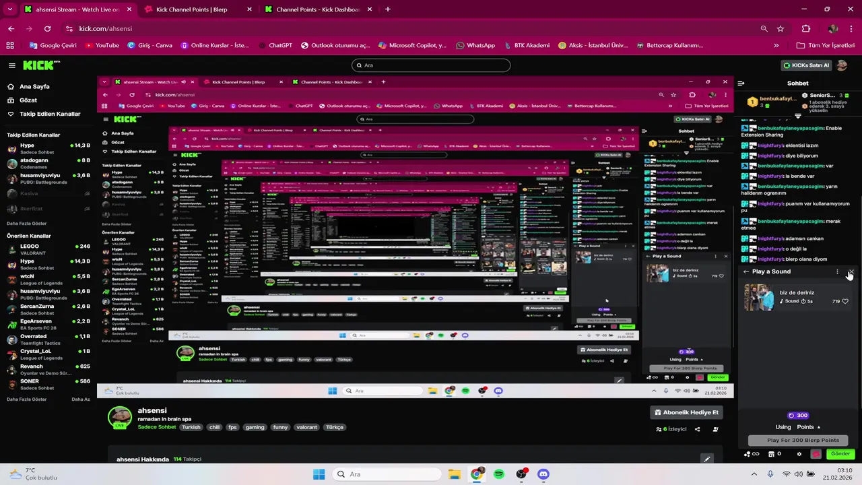
Task: Open the Gözat browse page
Action: coord(22,100)
